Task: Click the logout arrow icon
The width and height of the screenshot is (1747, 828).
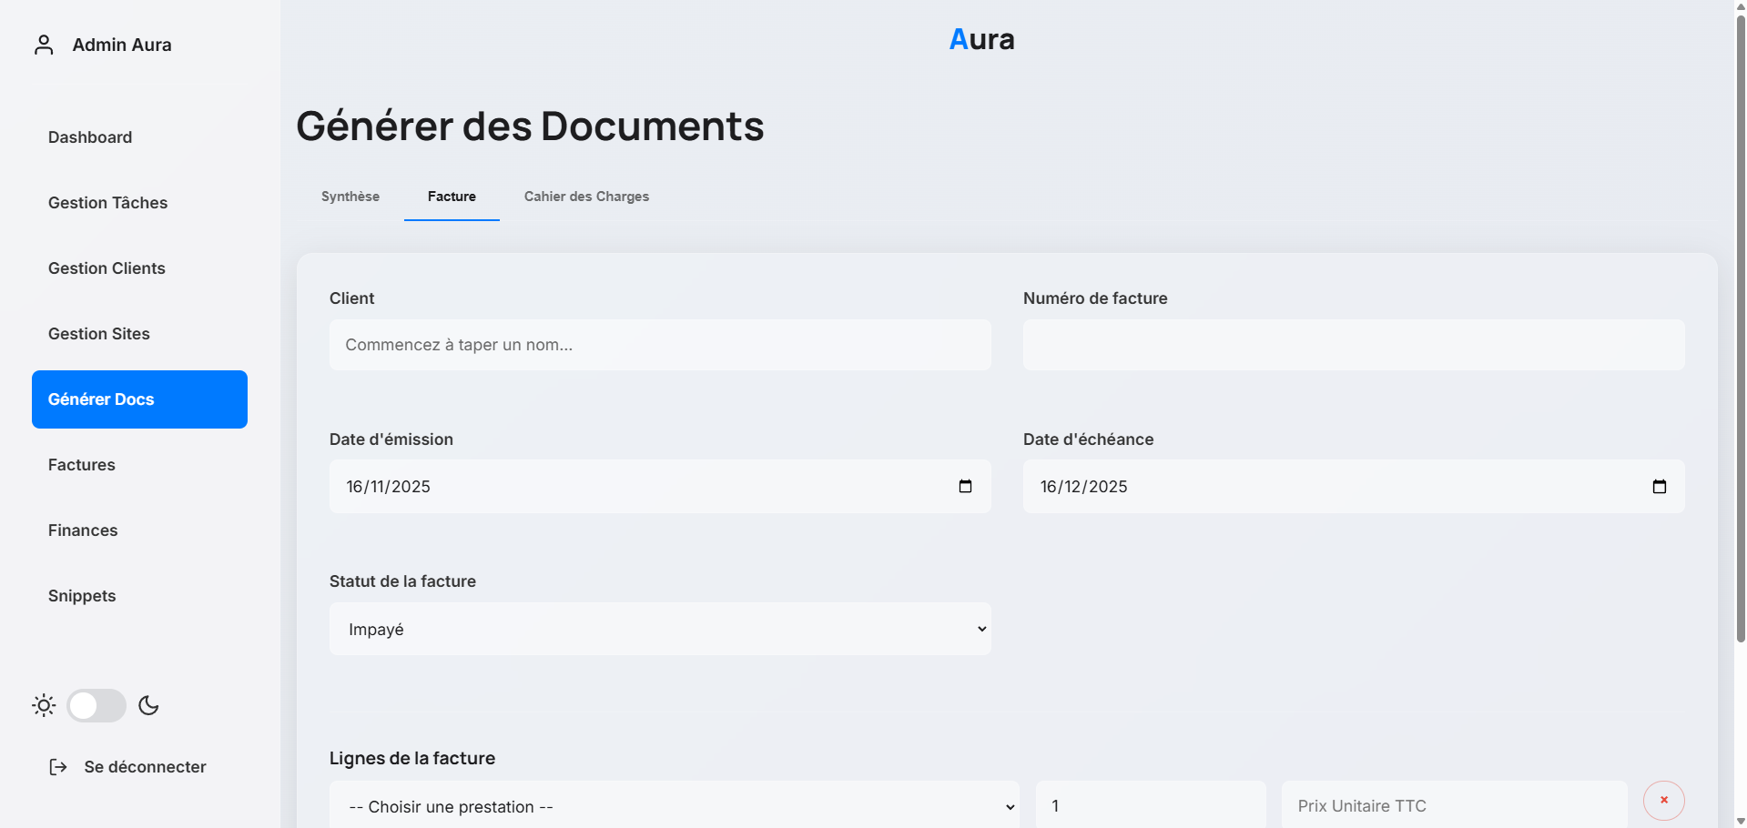Action: pos(58,767)
